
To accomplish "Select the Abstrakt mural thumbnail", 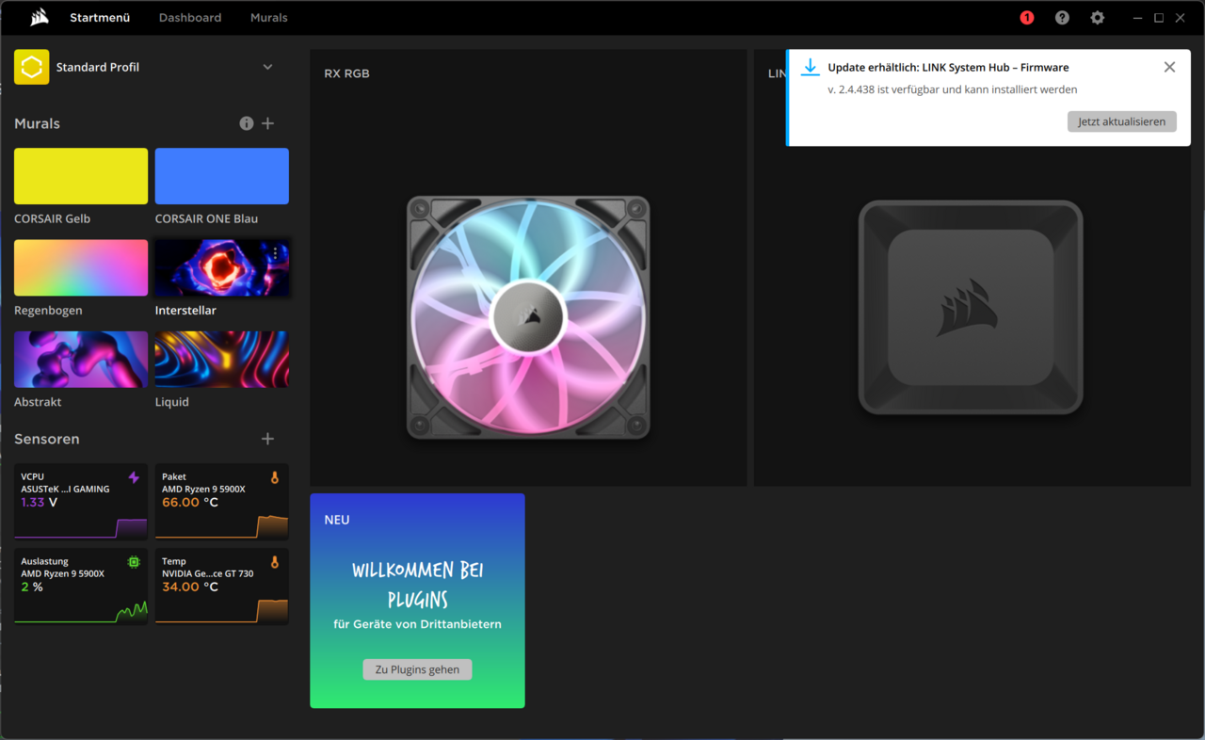I will (x=81, y=360).
